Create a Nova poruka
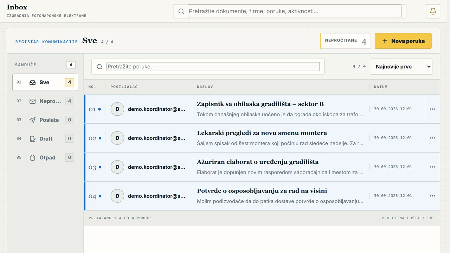 coord(403,41)
